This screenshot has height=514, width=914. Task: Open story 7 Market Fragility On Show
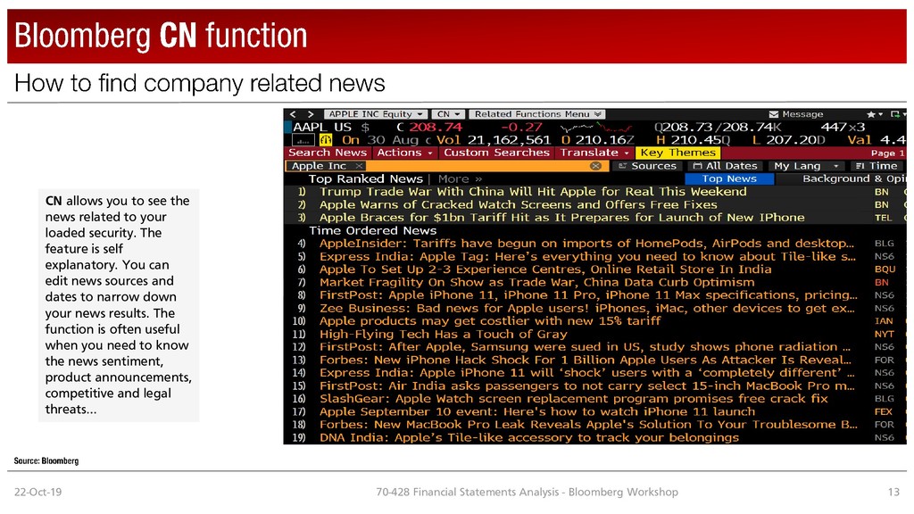(536, 282)
